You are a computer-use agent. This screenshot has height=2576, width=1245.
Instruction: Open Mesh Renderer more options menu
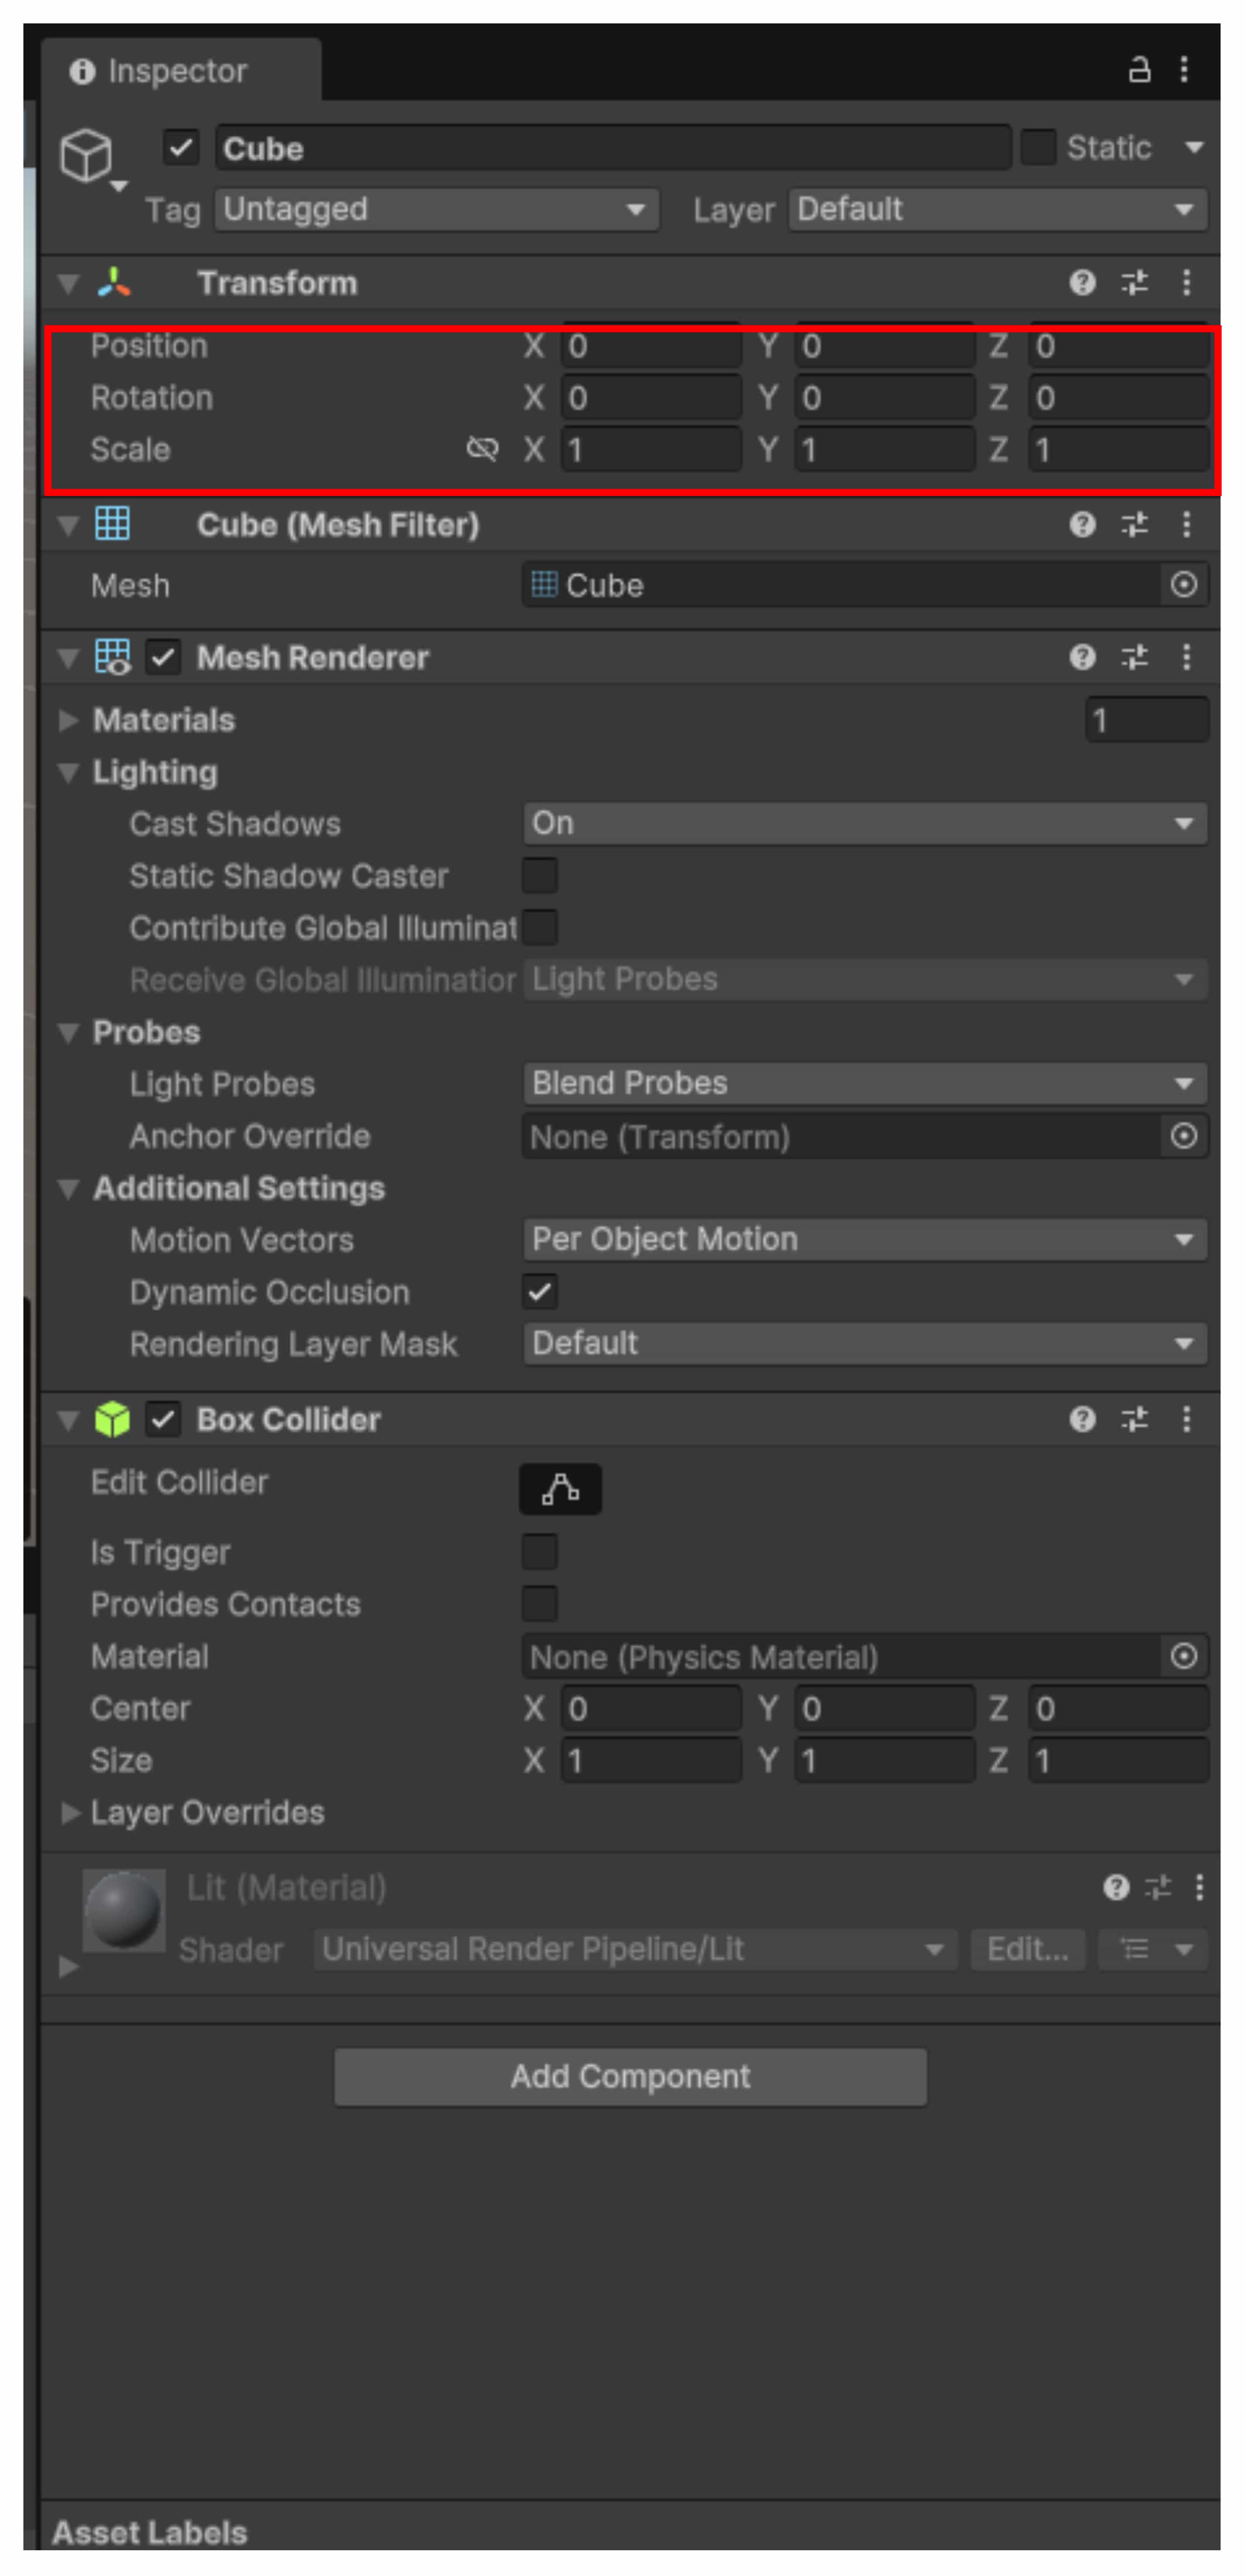pyautogui.click(x=1186, y=657)
